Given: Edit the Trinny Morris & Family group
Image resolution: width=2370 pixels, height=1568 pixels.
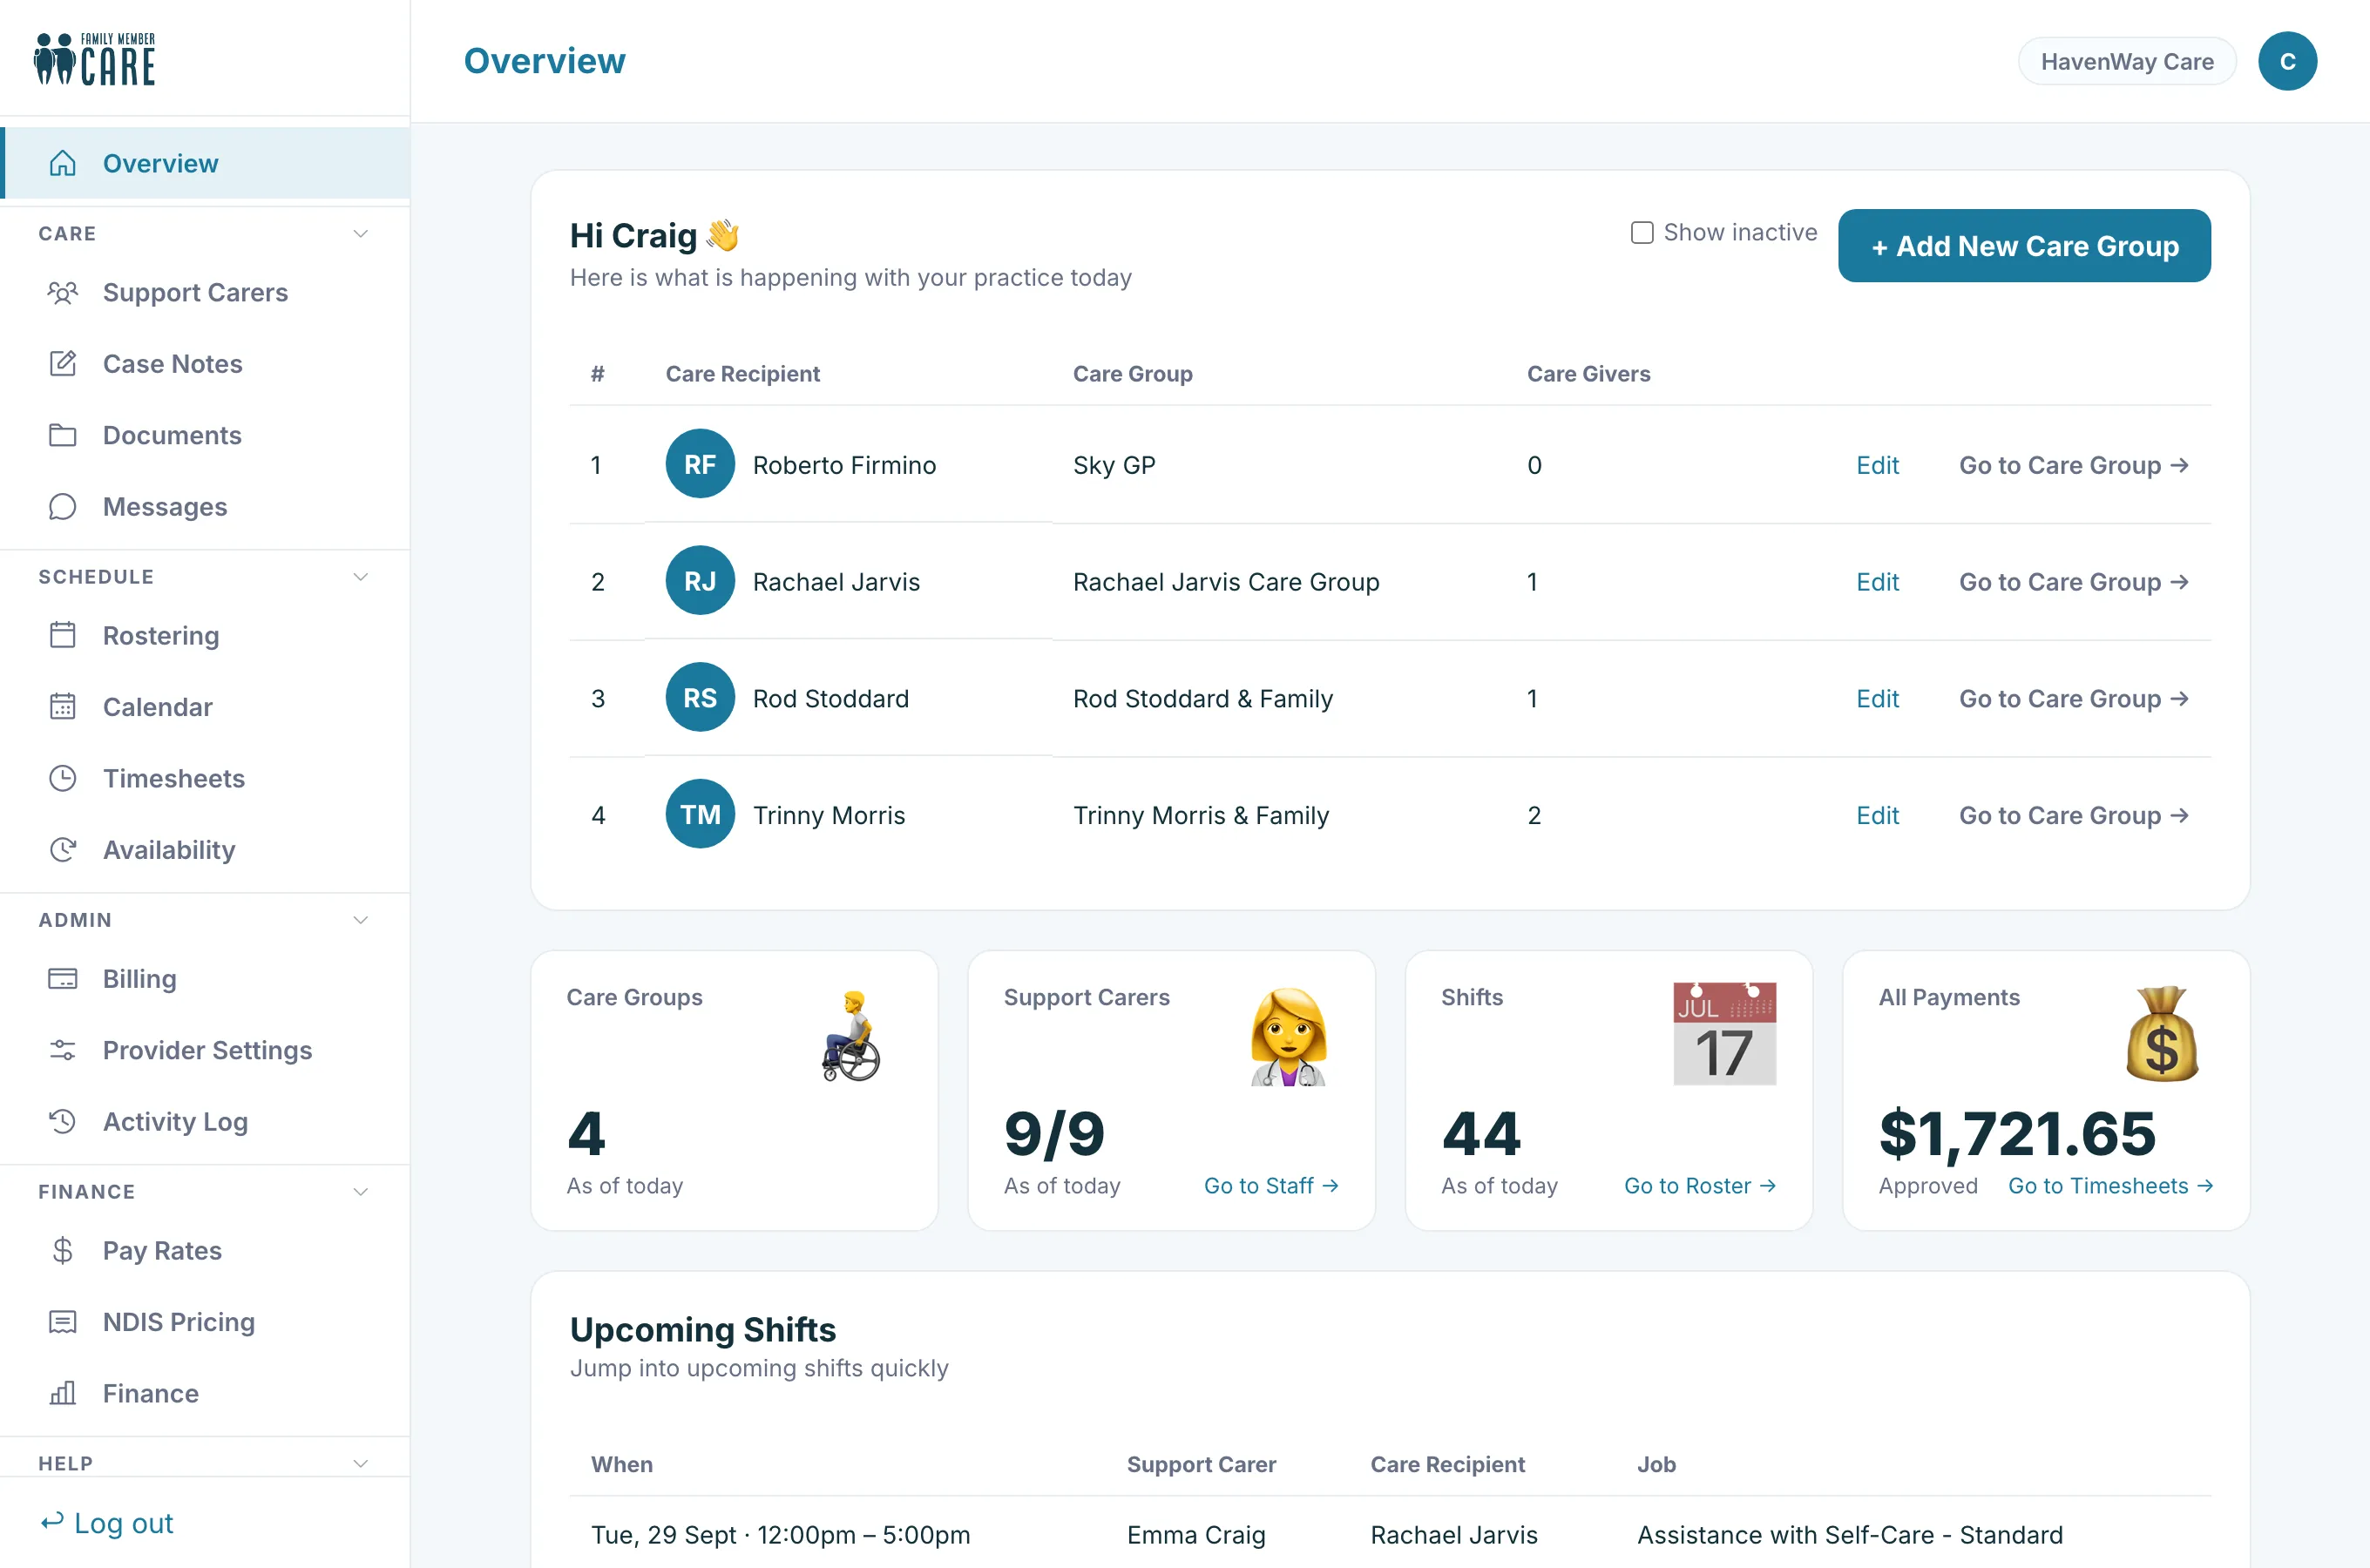Looking at the screenshot, I should click(x=1877, y=815).
